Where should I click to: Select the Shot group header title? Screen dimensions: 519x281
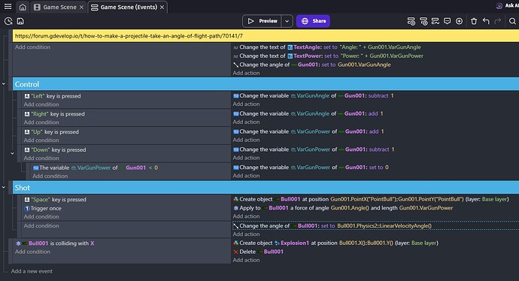click(22, 188)
